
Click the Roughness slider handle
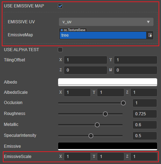click(x=105, y=114)
